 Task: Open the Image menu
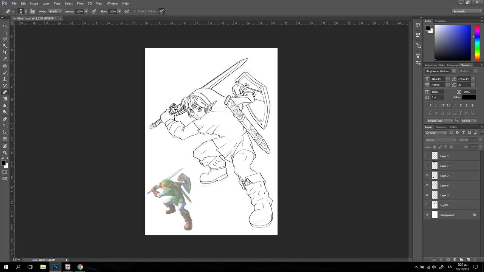tap(34, 3)
